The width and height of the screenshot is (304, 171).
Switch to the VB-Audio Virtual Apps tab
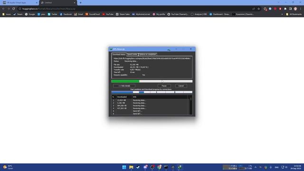19,3
